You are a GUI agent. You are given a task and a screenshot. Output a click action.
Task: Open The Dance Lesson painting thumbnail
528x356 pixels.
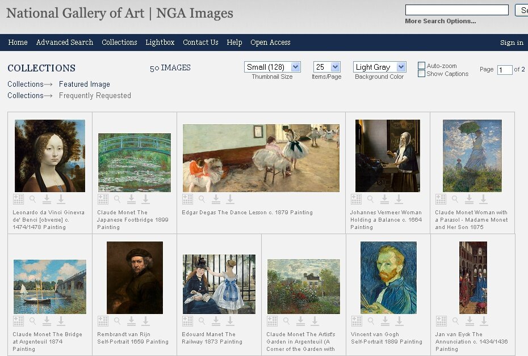(x=261, y=158)
